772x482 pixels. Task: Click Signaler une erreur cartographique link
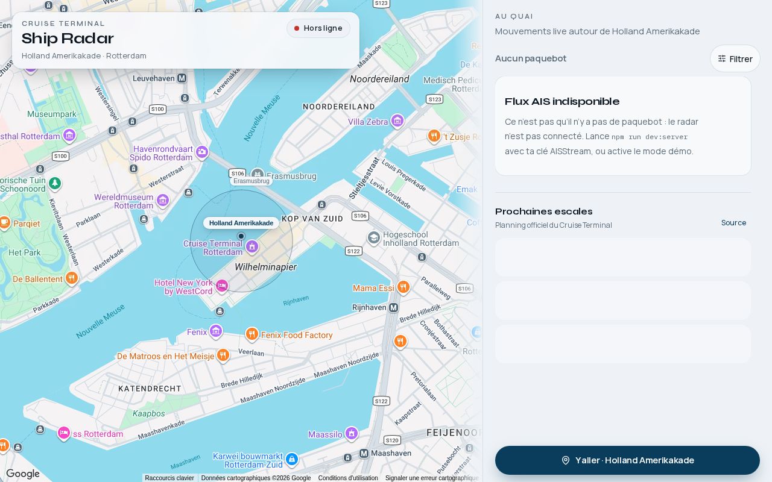pyautogui.click(x=432, y=478)
